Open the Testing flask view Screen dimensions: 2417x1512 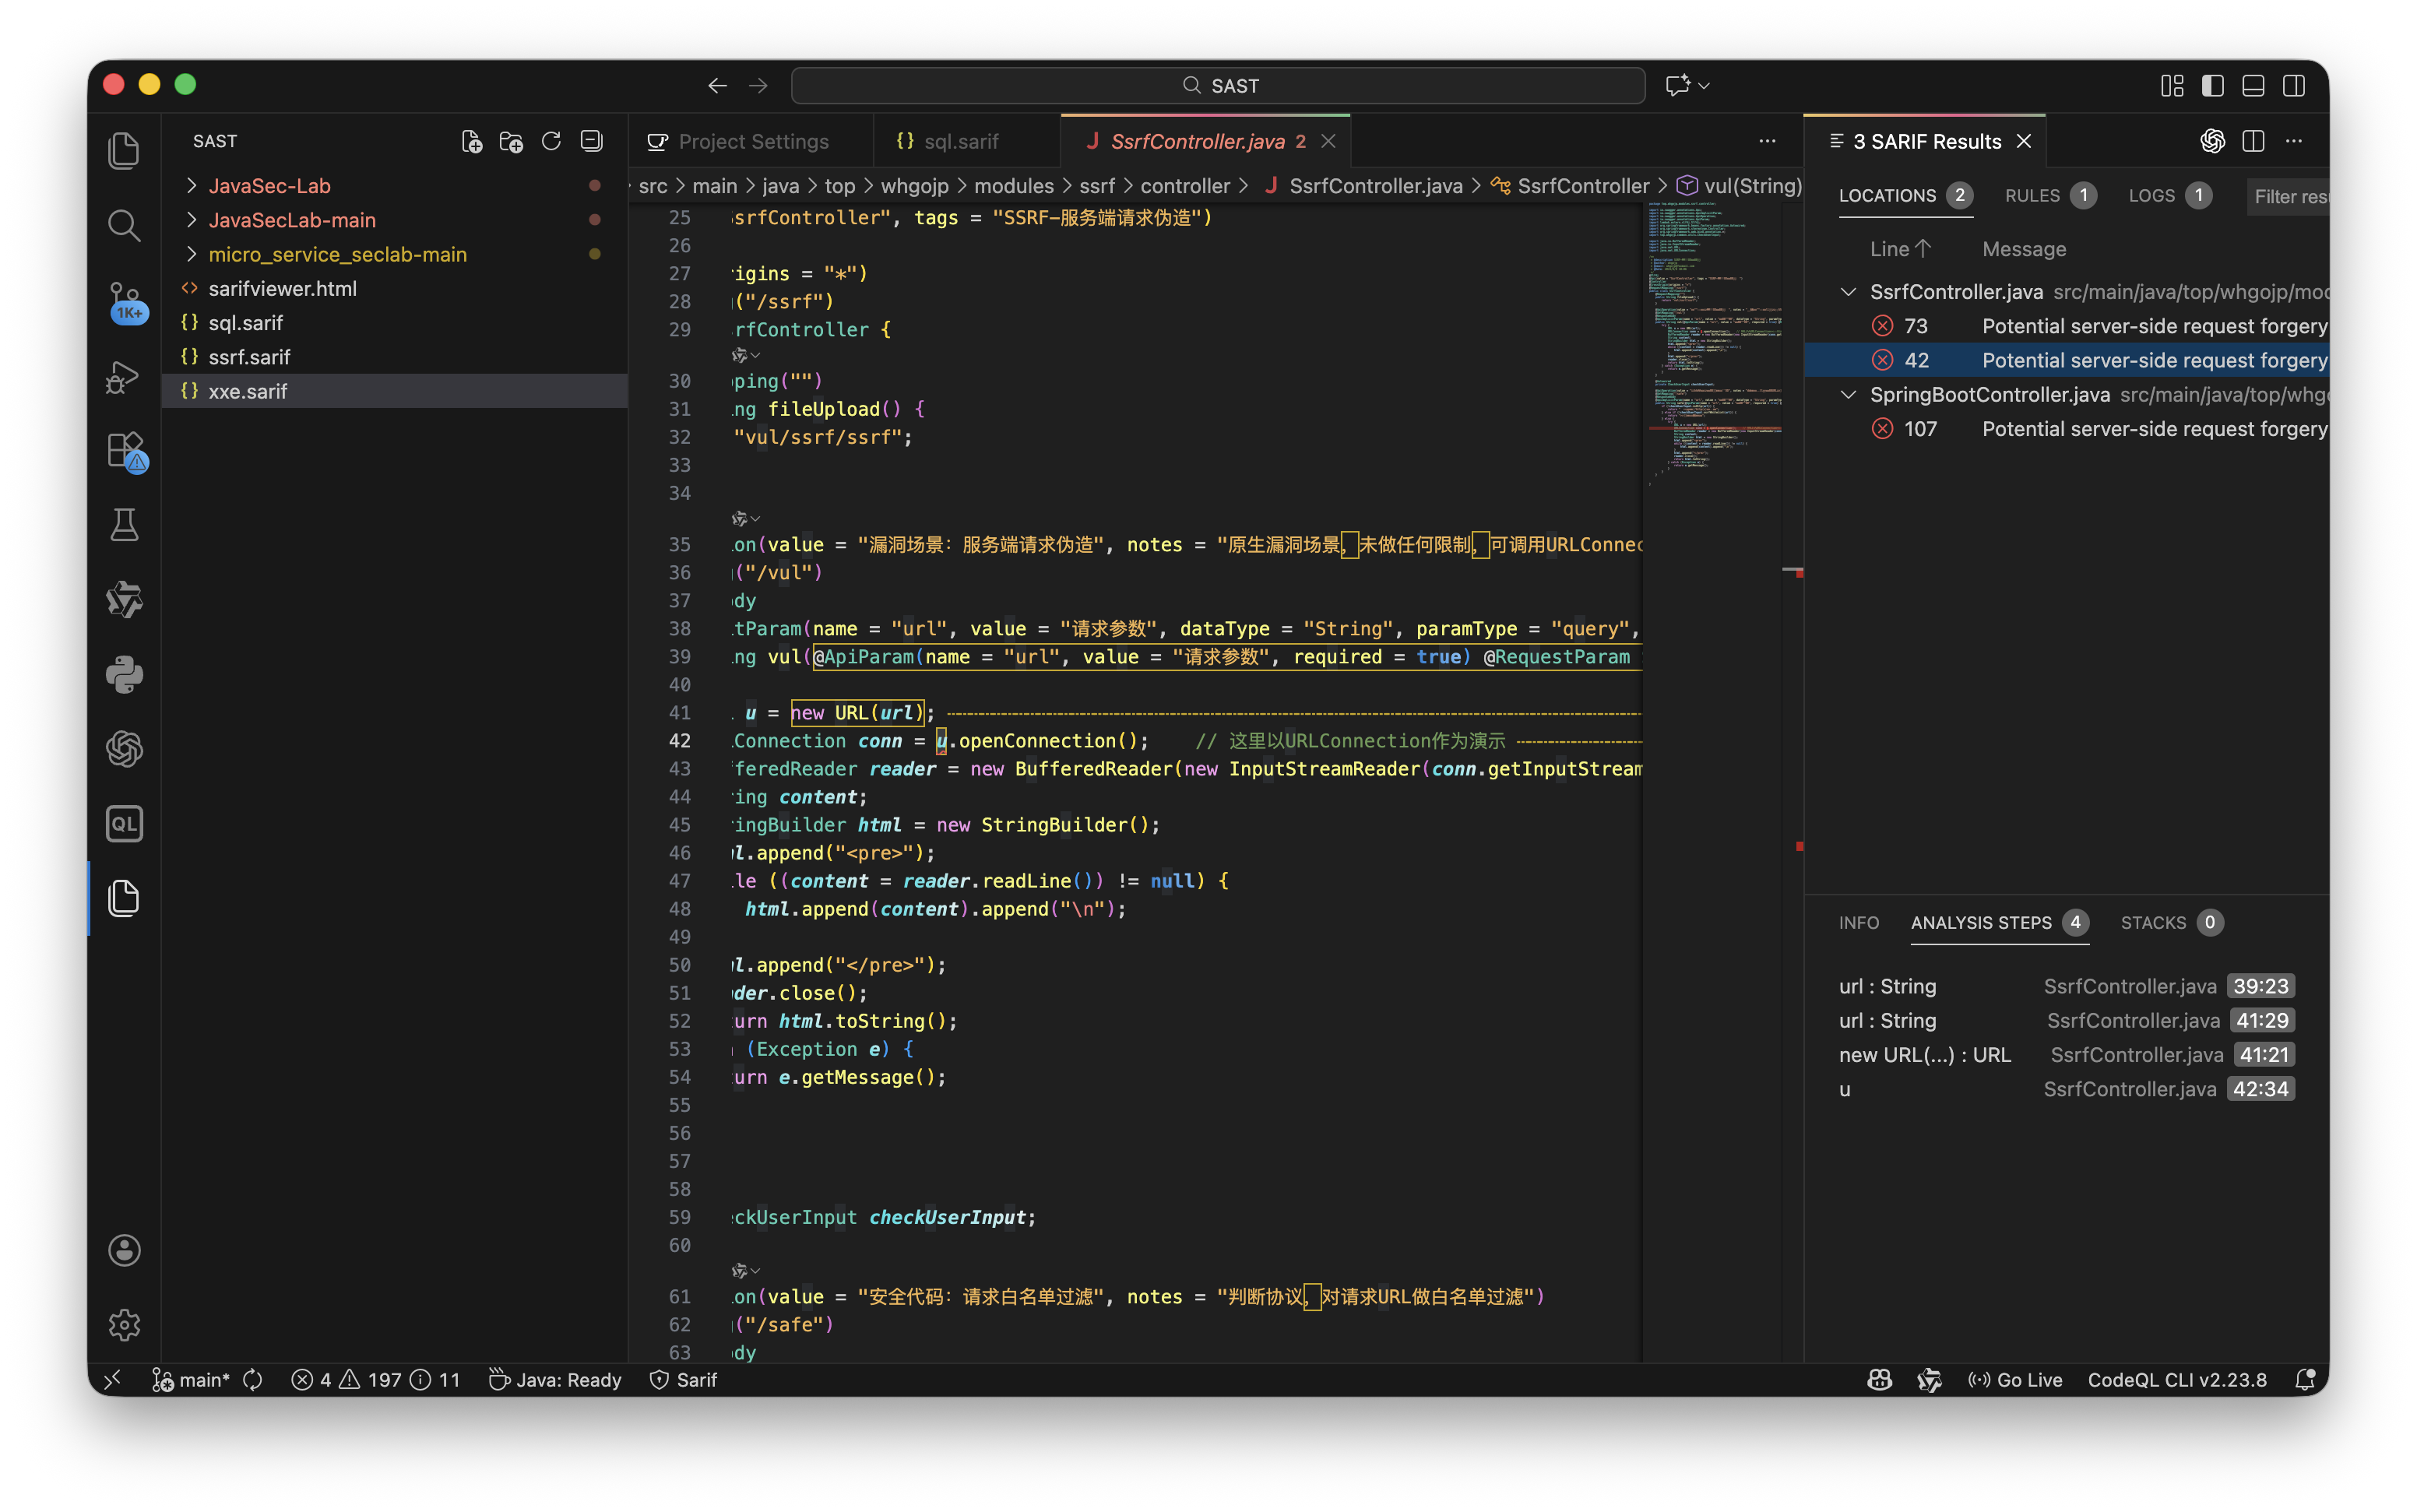(x=123, y=525)
